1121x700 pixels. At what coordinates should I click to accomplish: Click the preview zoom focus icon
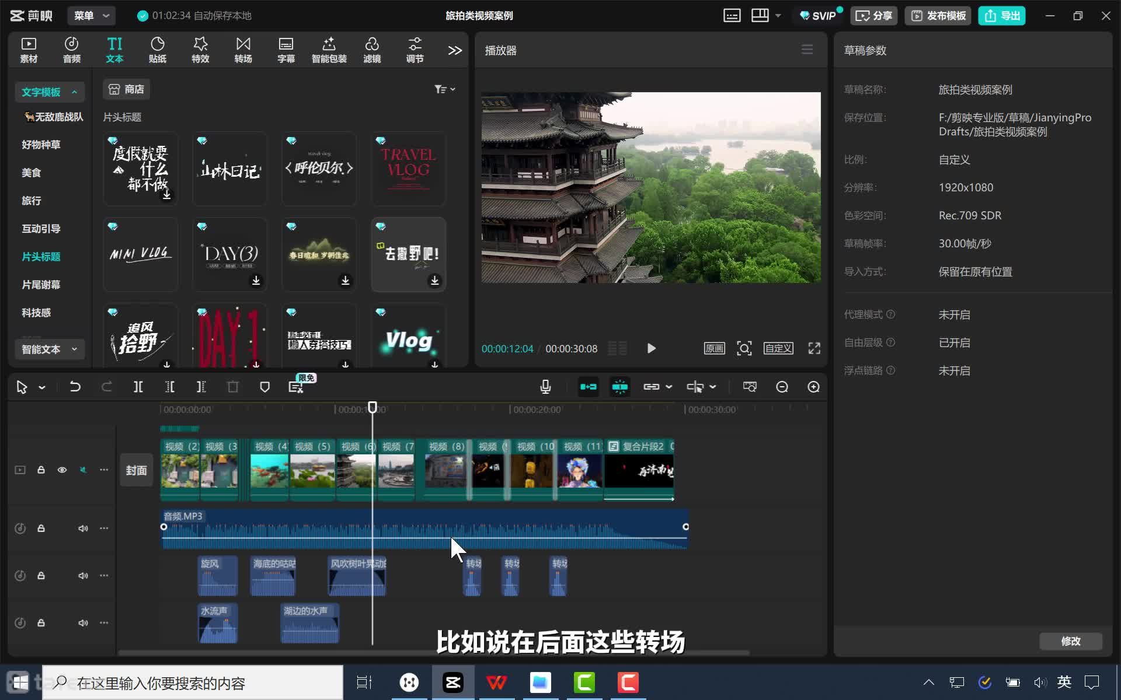744,349
